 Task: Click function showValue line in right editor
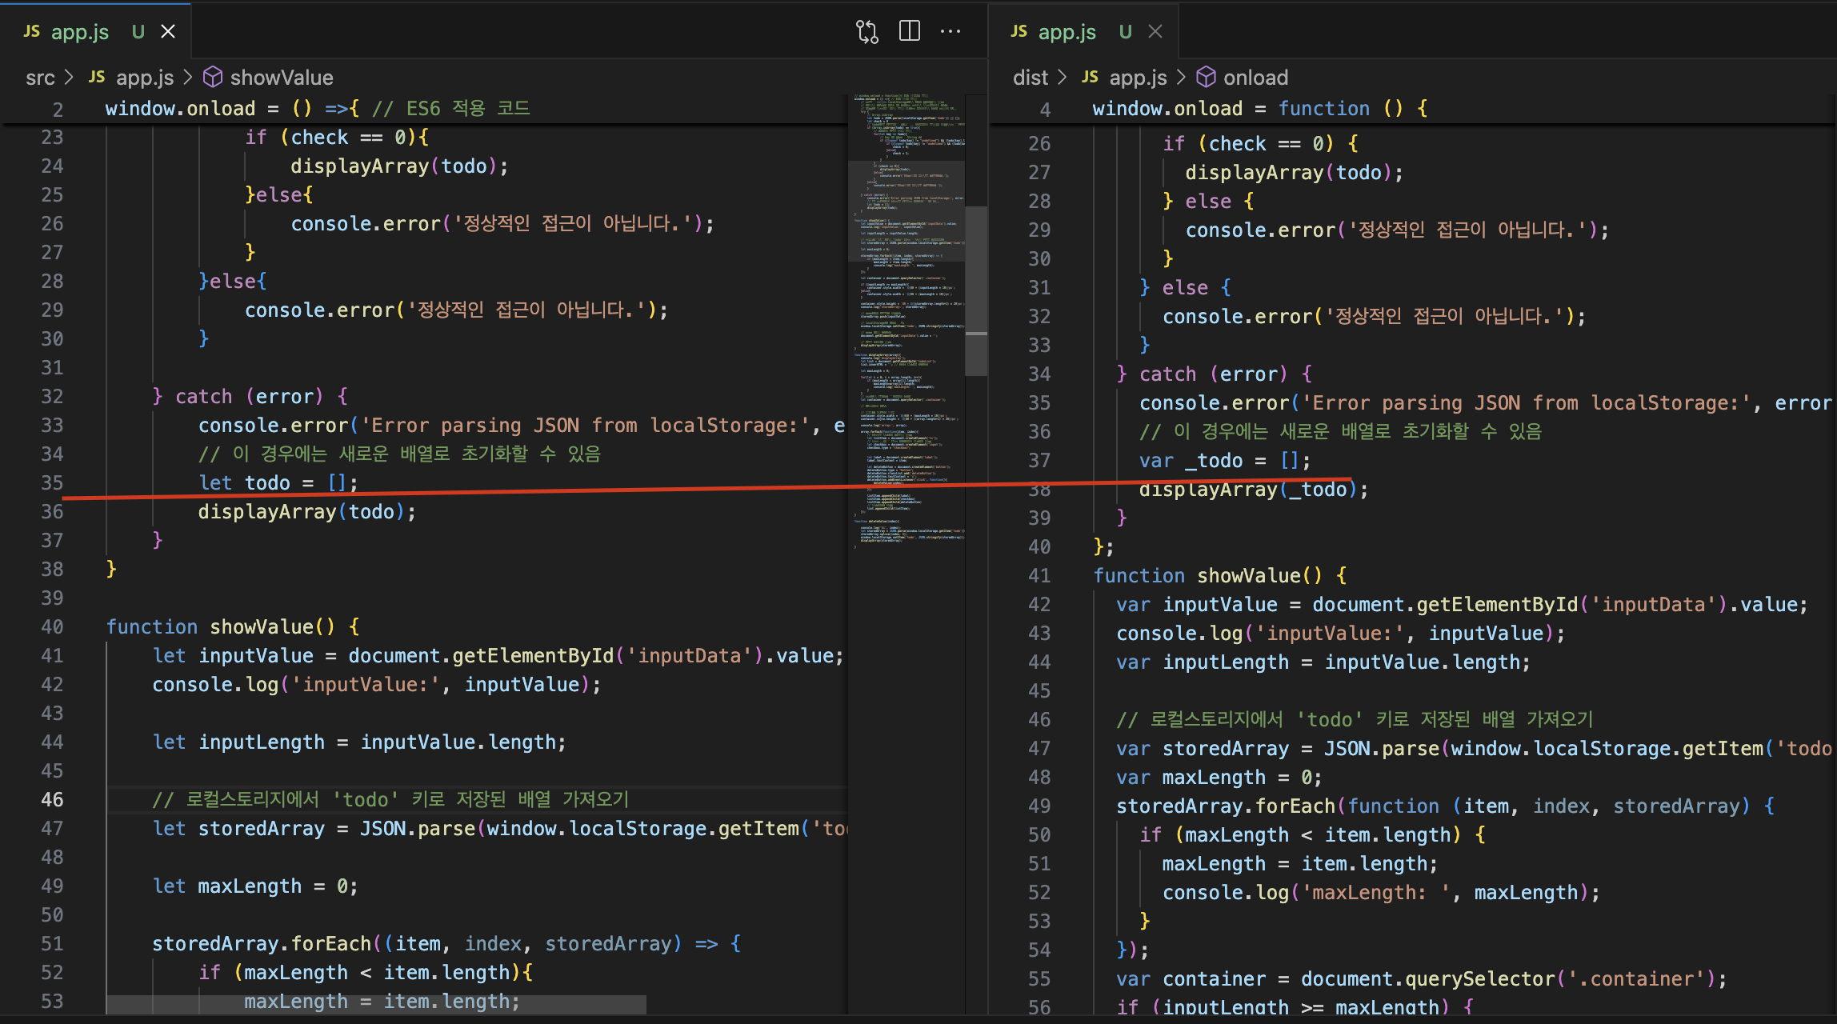[x=1219, y=575]
